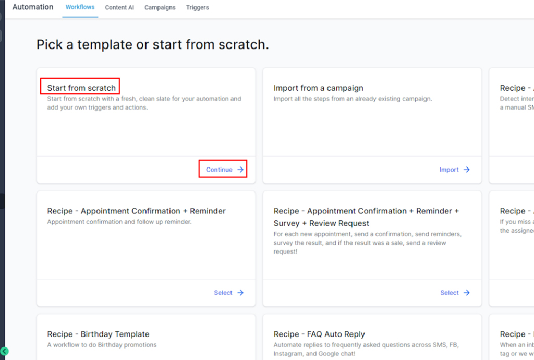The width and height of the screenshot is (534, 360).
Task: Click Recipe - Appointment Confirmation + Reminder title
Action: pyautogui.click(x=136, y=211)
